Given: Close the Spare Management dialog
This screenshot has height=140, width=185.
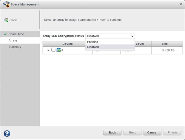Looking at the screenshot, I should pos(181,4).
